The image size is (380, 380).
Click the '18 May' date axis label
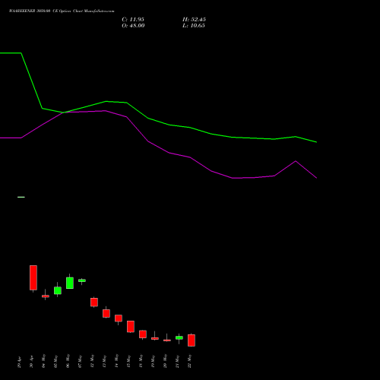141,361
